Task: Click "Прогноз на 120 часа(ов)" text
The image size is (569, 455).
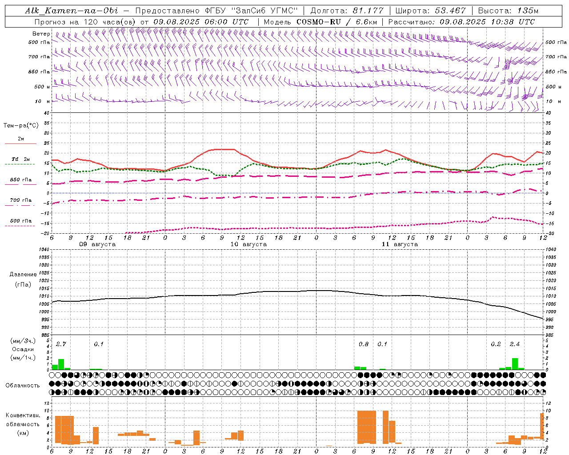Action: pyautogui.click(x=85, y=22)
